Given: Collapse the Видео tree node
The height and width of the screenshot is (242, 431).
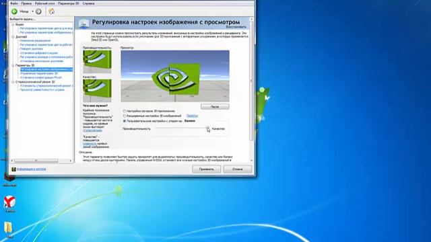Looking at the screenshot, I should 13,24.
